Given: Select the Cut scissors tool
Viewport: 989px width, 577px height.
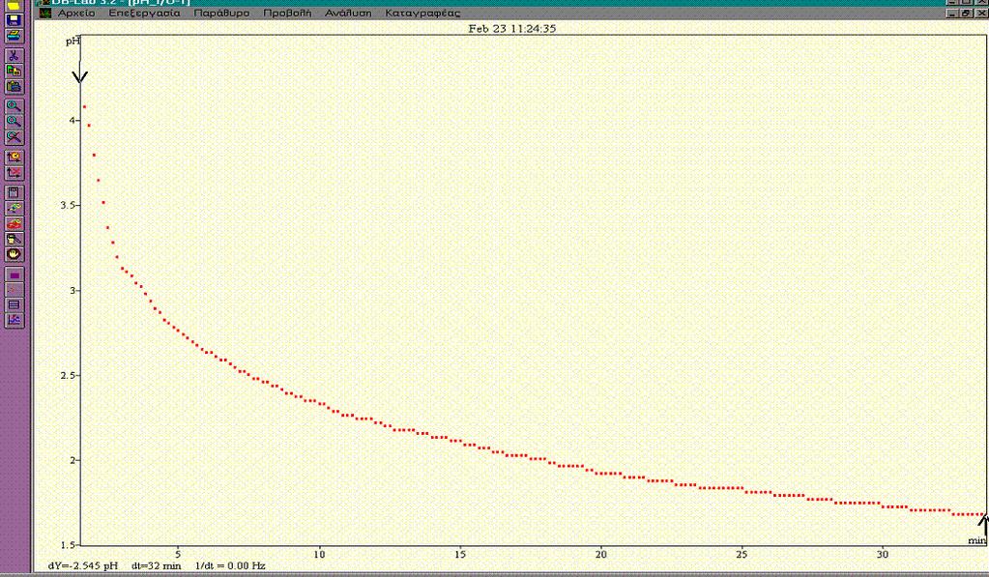Looking at the screenshot, I should point(14,56).
